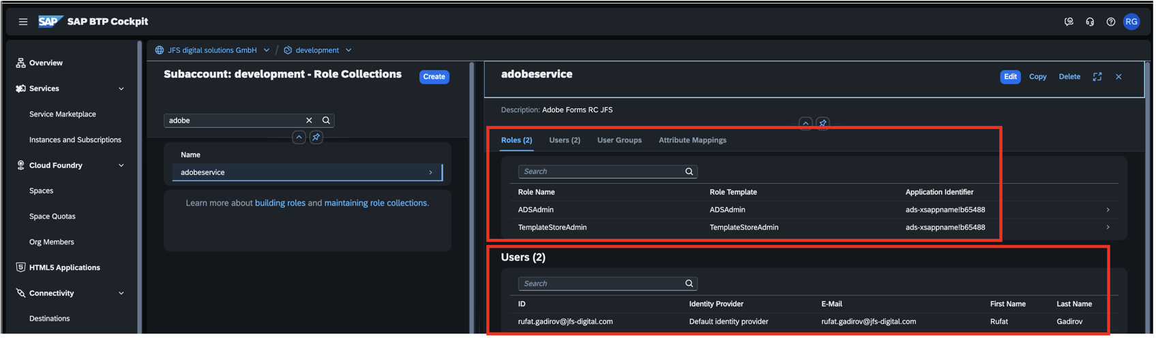Collapse the Services navigation group
The height and width of the screenshot is (341, 1156).
tap(121, 88)
